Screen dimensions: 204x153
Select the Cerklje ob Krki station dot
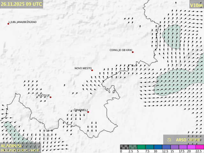pos(133,52)
